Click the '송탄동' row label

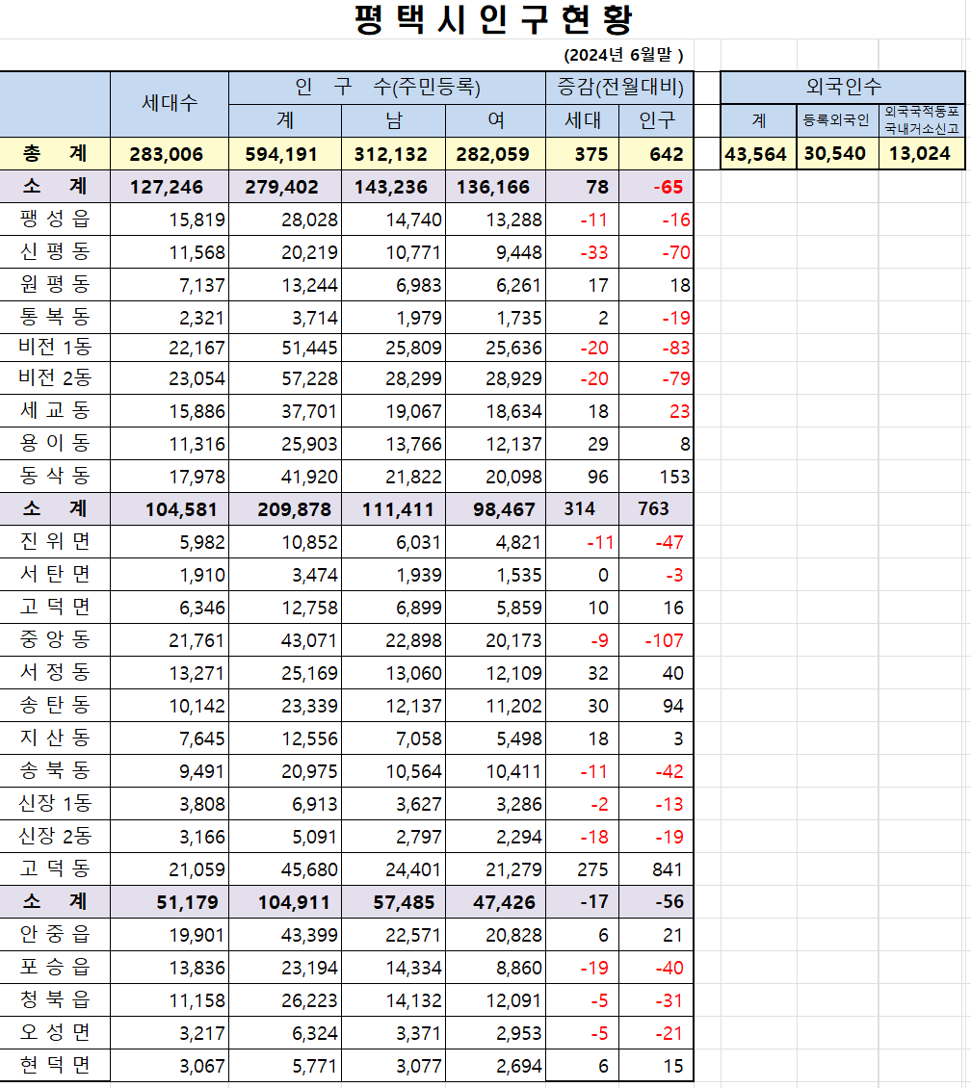click(x=55, y=705)
